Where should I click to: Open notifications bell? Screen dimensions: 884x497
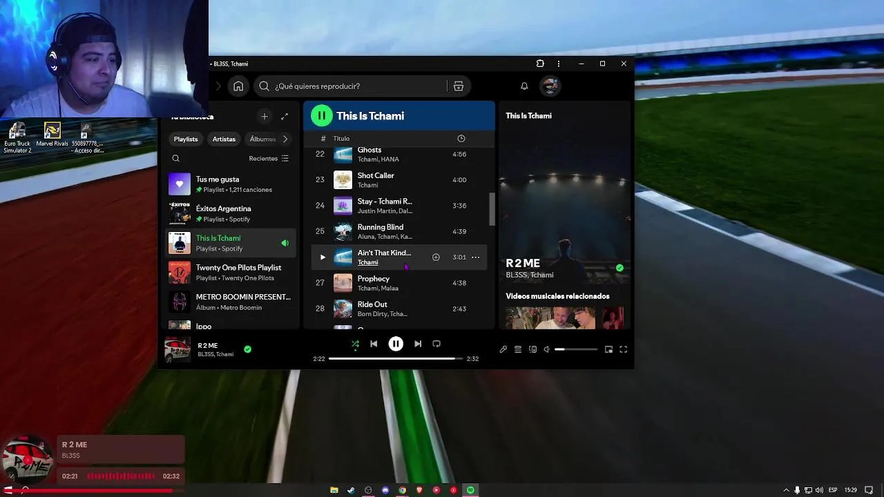click(524, 86)
